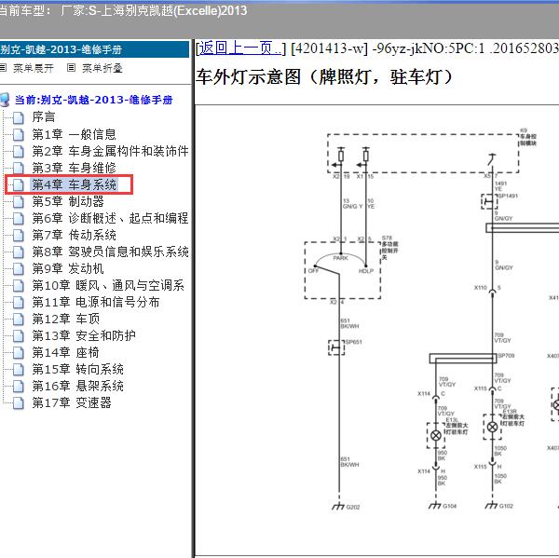Image resolution: width=559 pixels, height=558 pixels.
Task: Select 第4章 车身系统 chapter
Action: [x=75, y=184]
